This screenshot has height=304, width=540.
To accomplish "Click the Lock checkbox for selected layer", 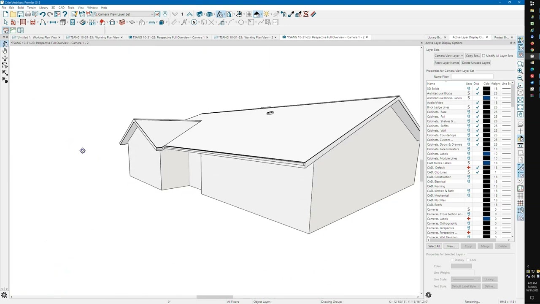I will coord(467,260).
